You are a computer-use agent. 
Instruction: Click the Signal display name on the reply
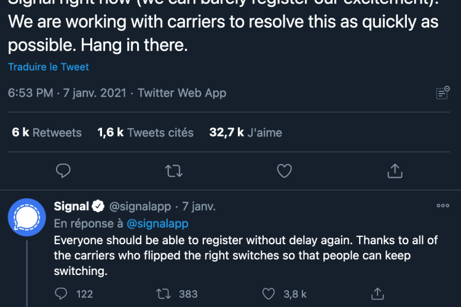(x=71, y=206)
